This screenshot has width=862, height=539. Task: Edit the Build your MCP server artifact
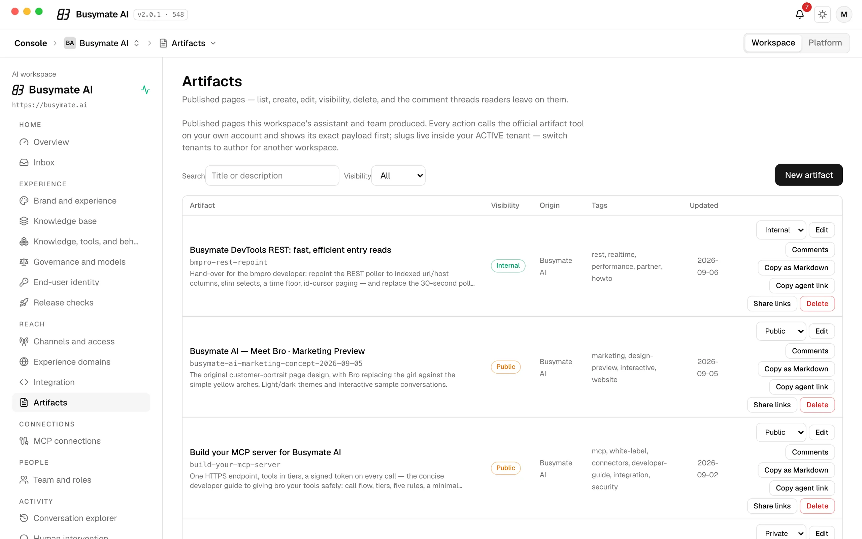[821, 433]
